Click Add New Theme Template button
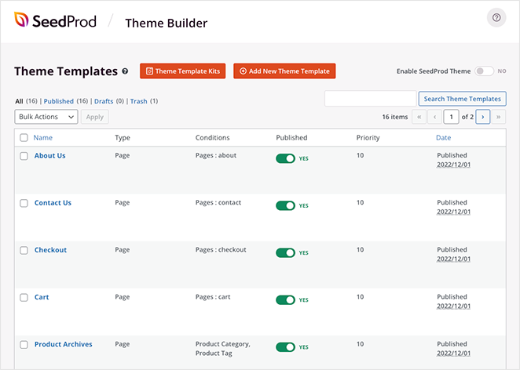This screenshot has height=370, width=520. [x=284, y=71]
